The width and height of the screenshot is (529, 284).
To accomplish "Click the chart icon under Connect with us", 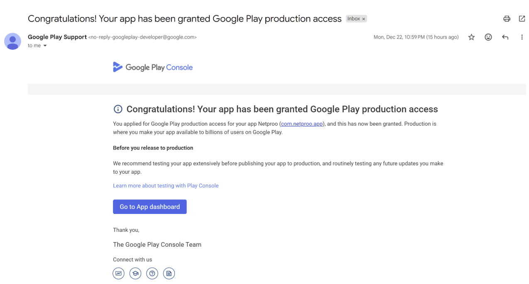I will 119,273.
